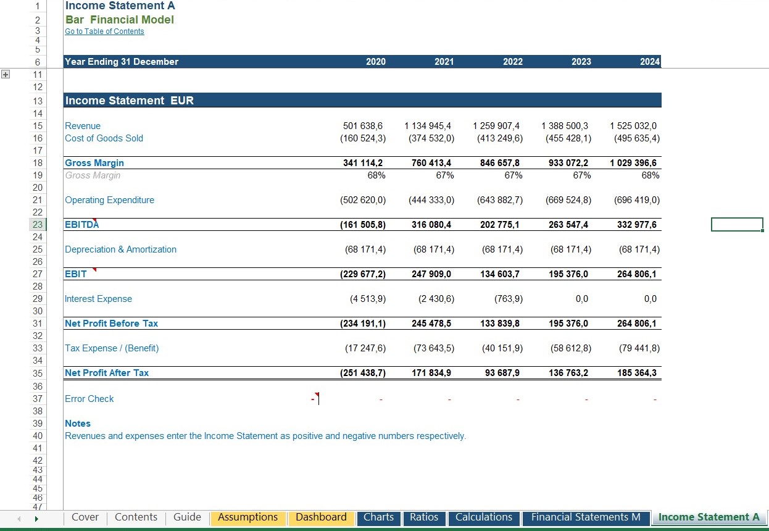
Task: Expand the grouped rows with plus button
Action: point(6,74)
